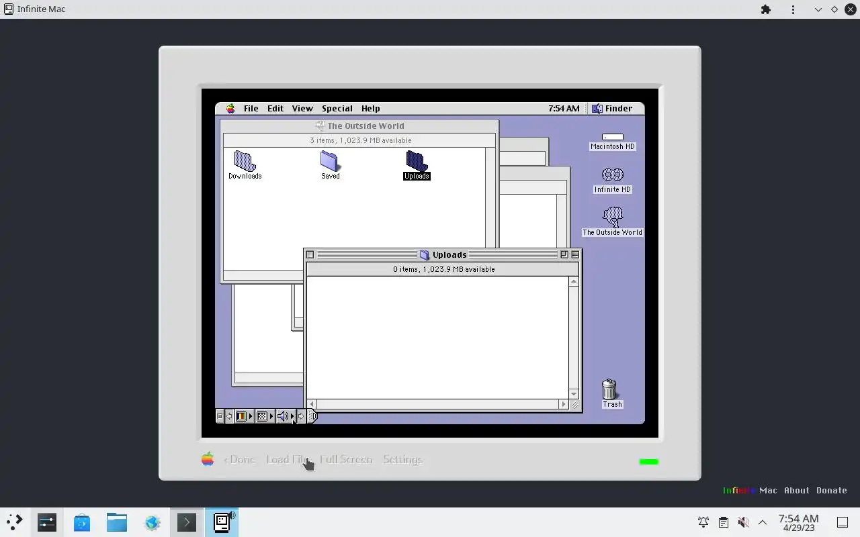Screen dimensions: 860x537
Task: Click '3 items, 1,023.9 MB available' text
Action: point(360,140)
